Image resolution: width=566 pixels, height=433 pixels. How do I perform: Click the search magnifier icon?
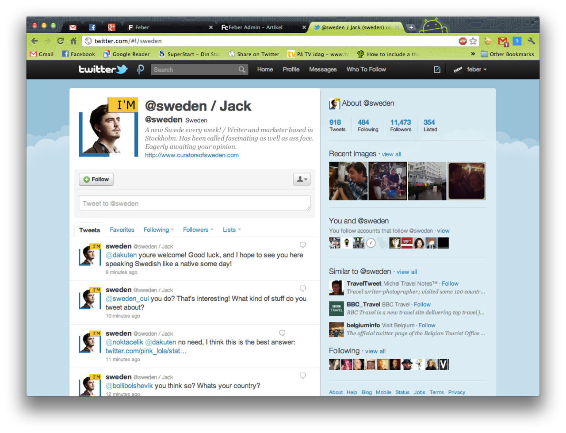point(242,69)
